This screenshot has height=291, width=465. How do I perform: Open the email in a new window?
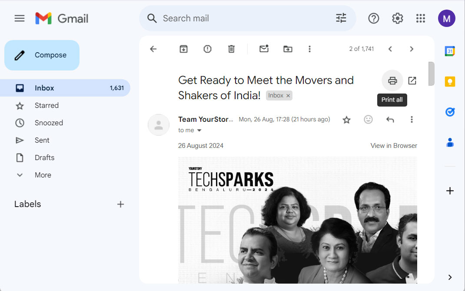pos(412,80)
